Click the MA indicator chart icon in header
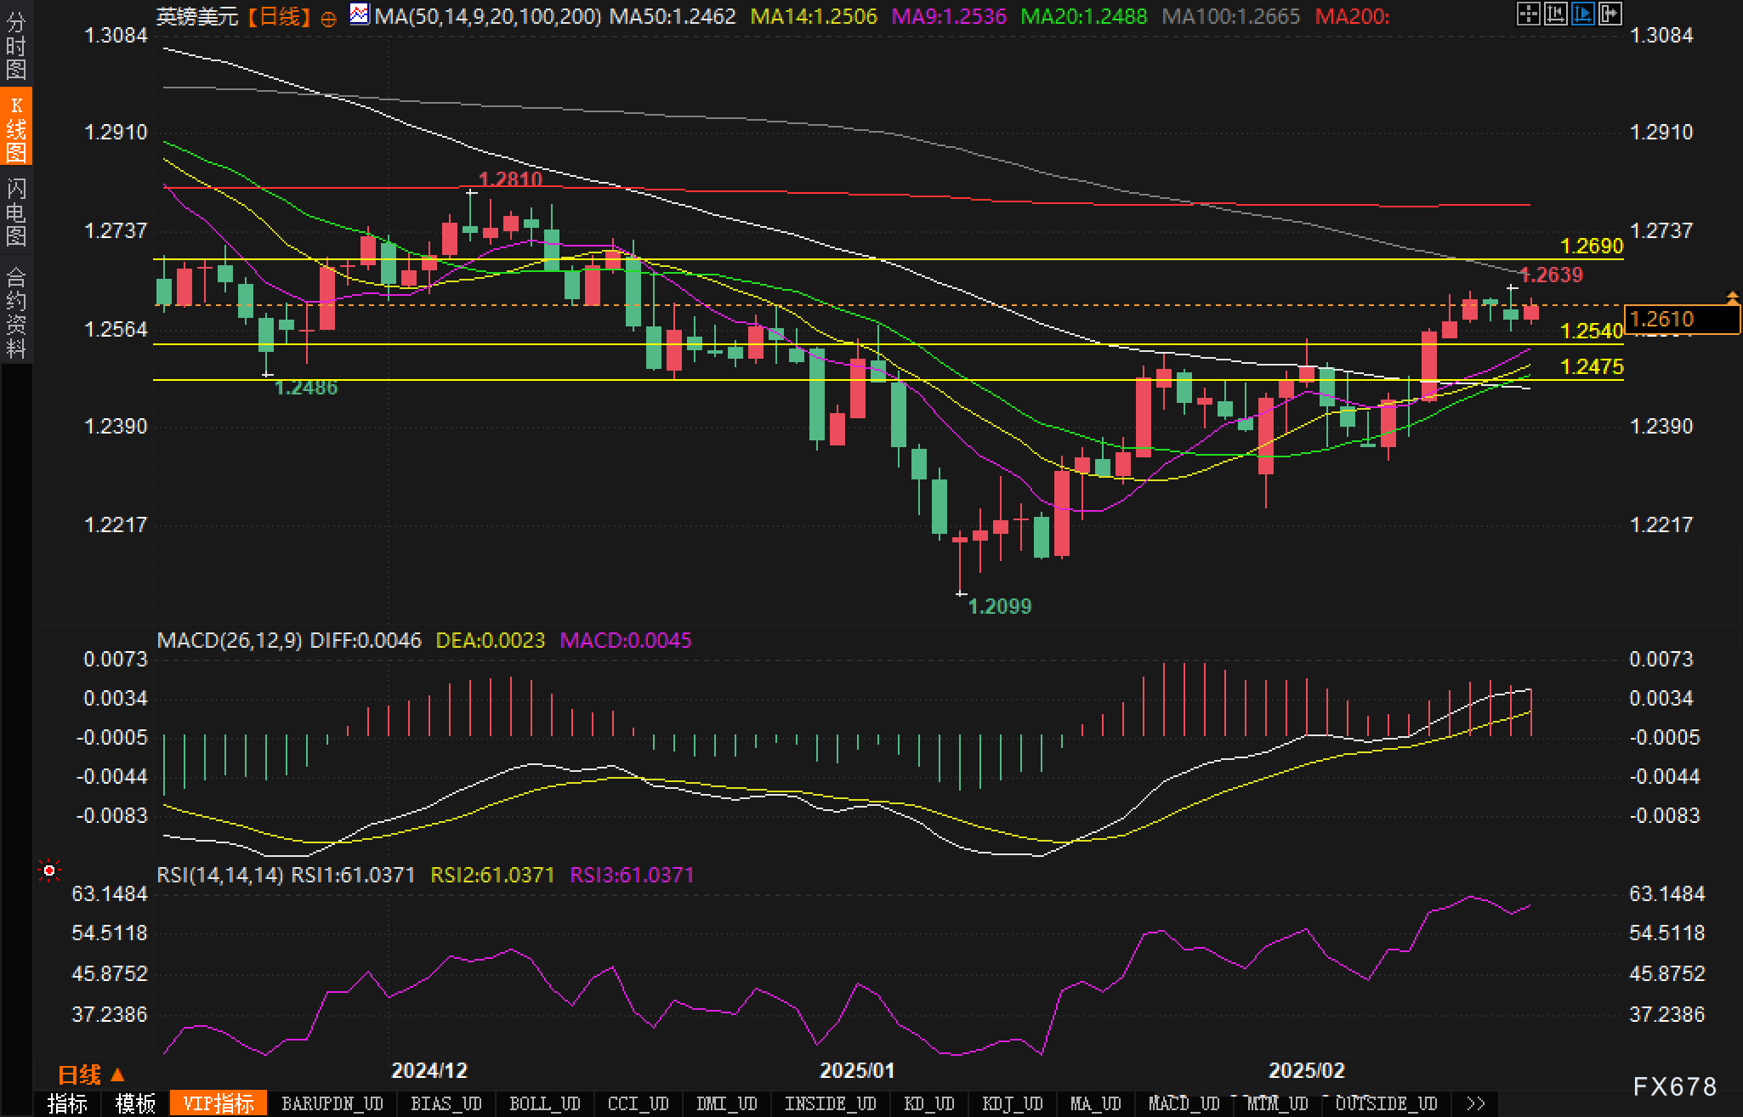This screenshot has width=1743, height=1117. point(360,14)
